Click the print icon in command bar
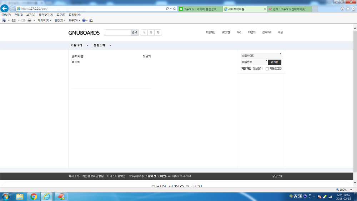 coord(30,20)
